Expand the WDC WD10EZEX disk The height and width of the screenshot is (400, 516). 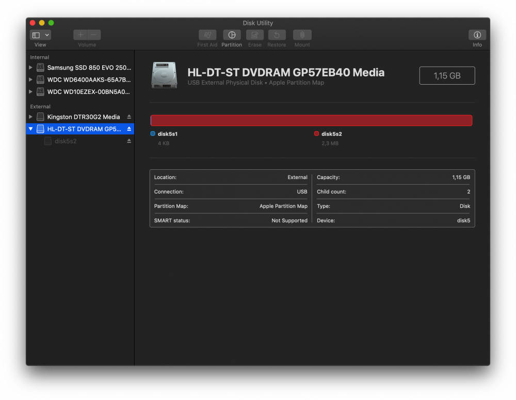point(30,91)
